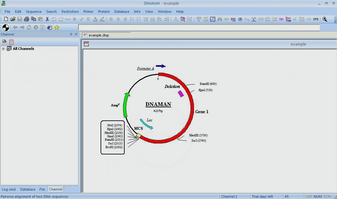The height and width of the screenshot is (199, 337).
Task: Undo the last action
Action: click(54, 19)
